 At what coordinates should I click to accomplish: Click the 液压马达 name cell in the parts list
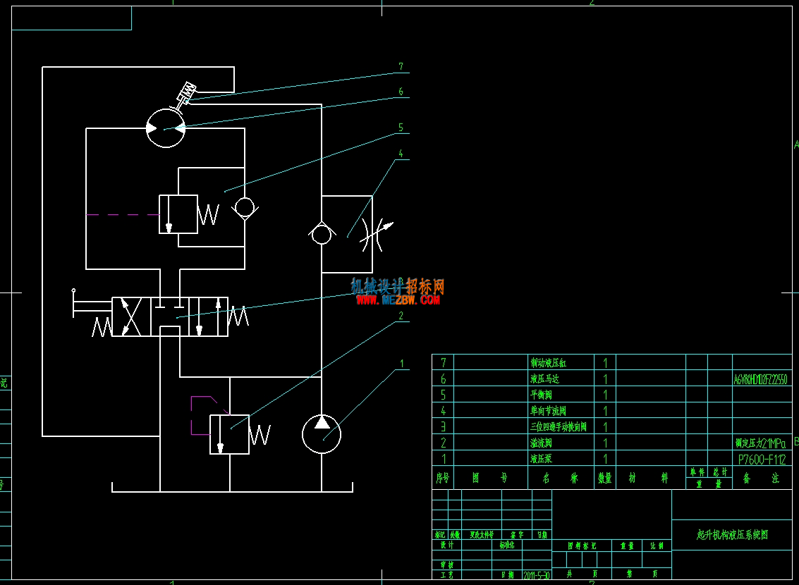coord(561,378)
